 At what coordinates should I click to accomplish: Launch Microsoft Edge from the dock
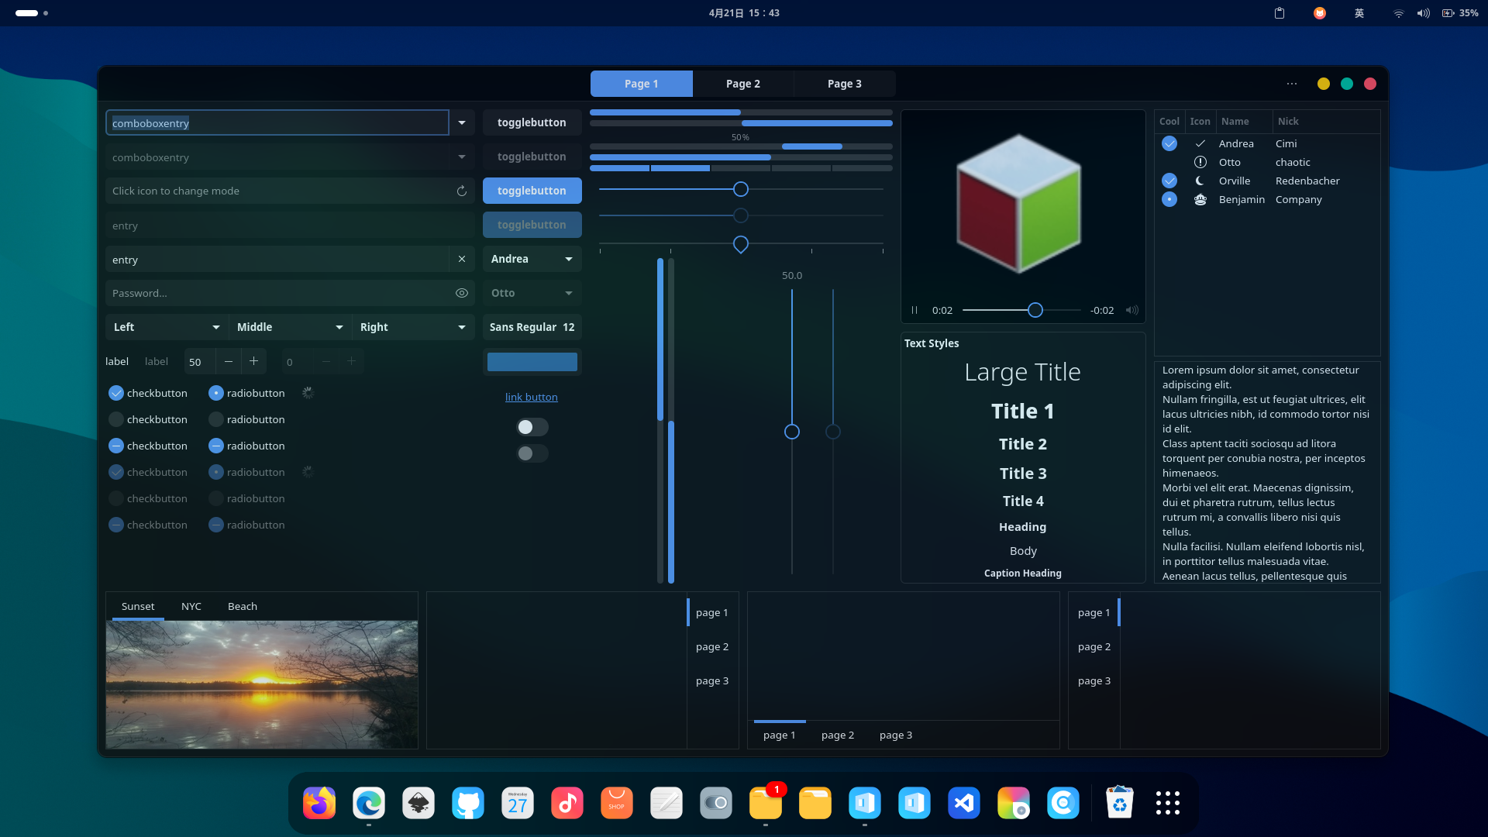(369, 803)
